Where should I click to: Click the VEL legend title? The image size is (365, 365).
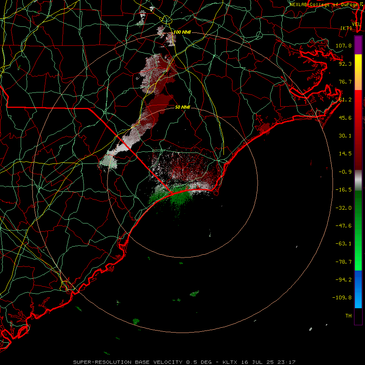pos(356,24)
